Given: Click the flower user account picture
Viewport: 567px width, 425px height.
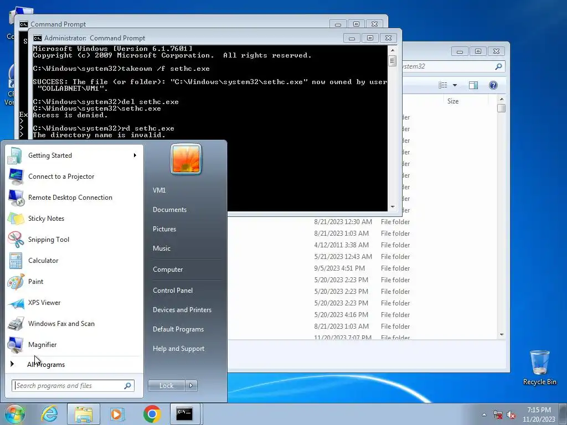Looking at the screenshot, I should click(x=186, y=159).
